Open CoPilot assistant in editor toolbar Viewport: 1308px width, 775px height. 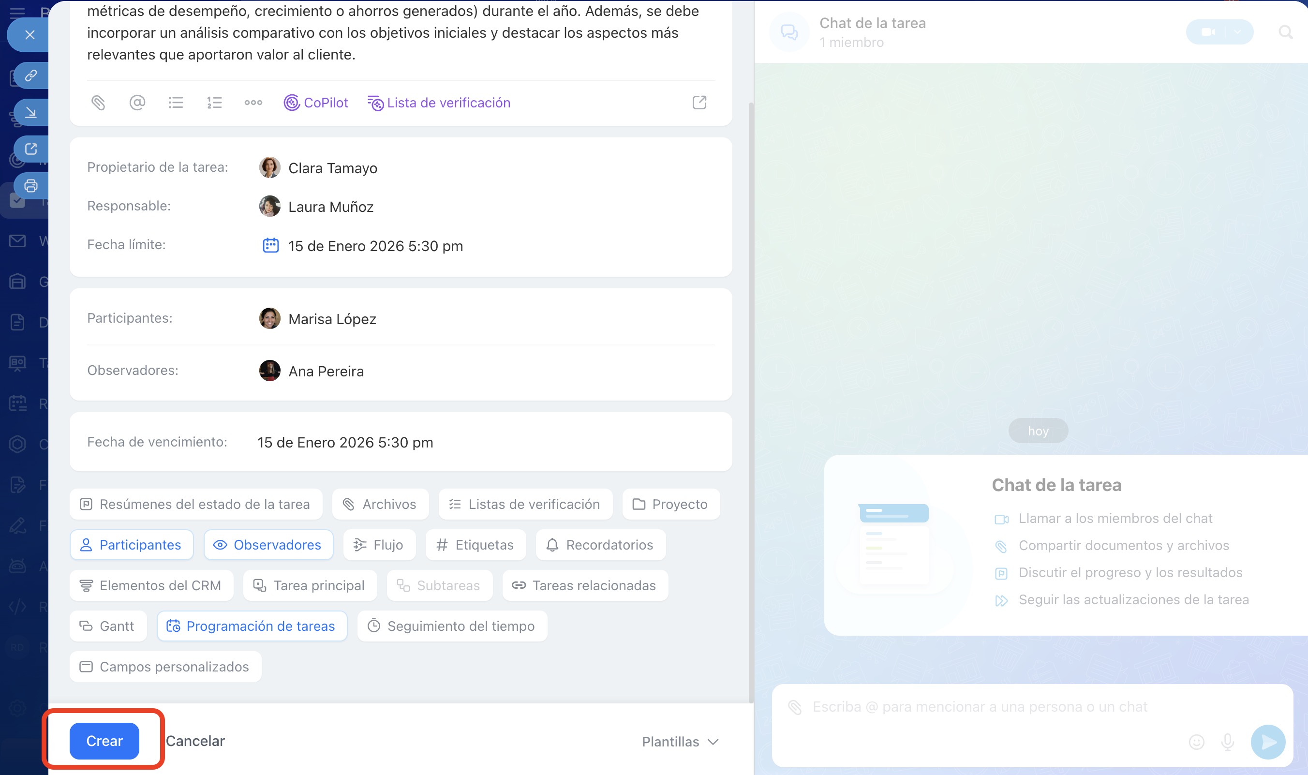click(316, 103)
